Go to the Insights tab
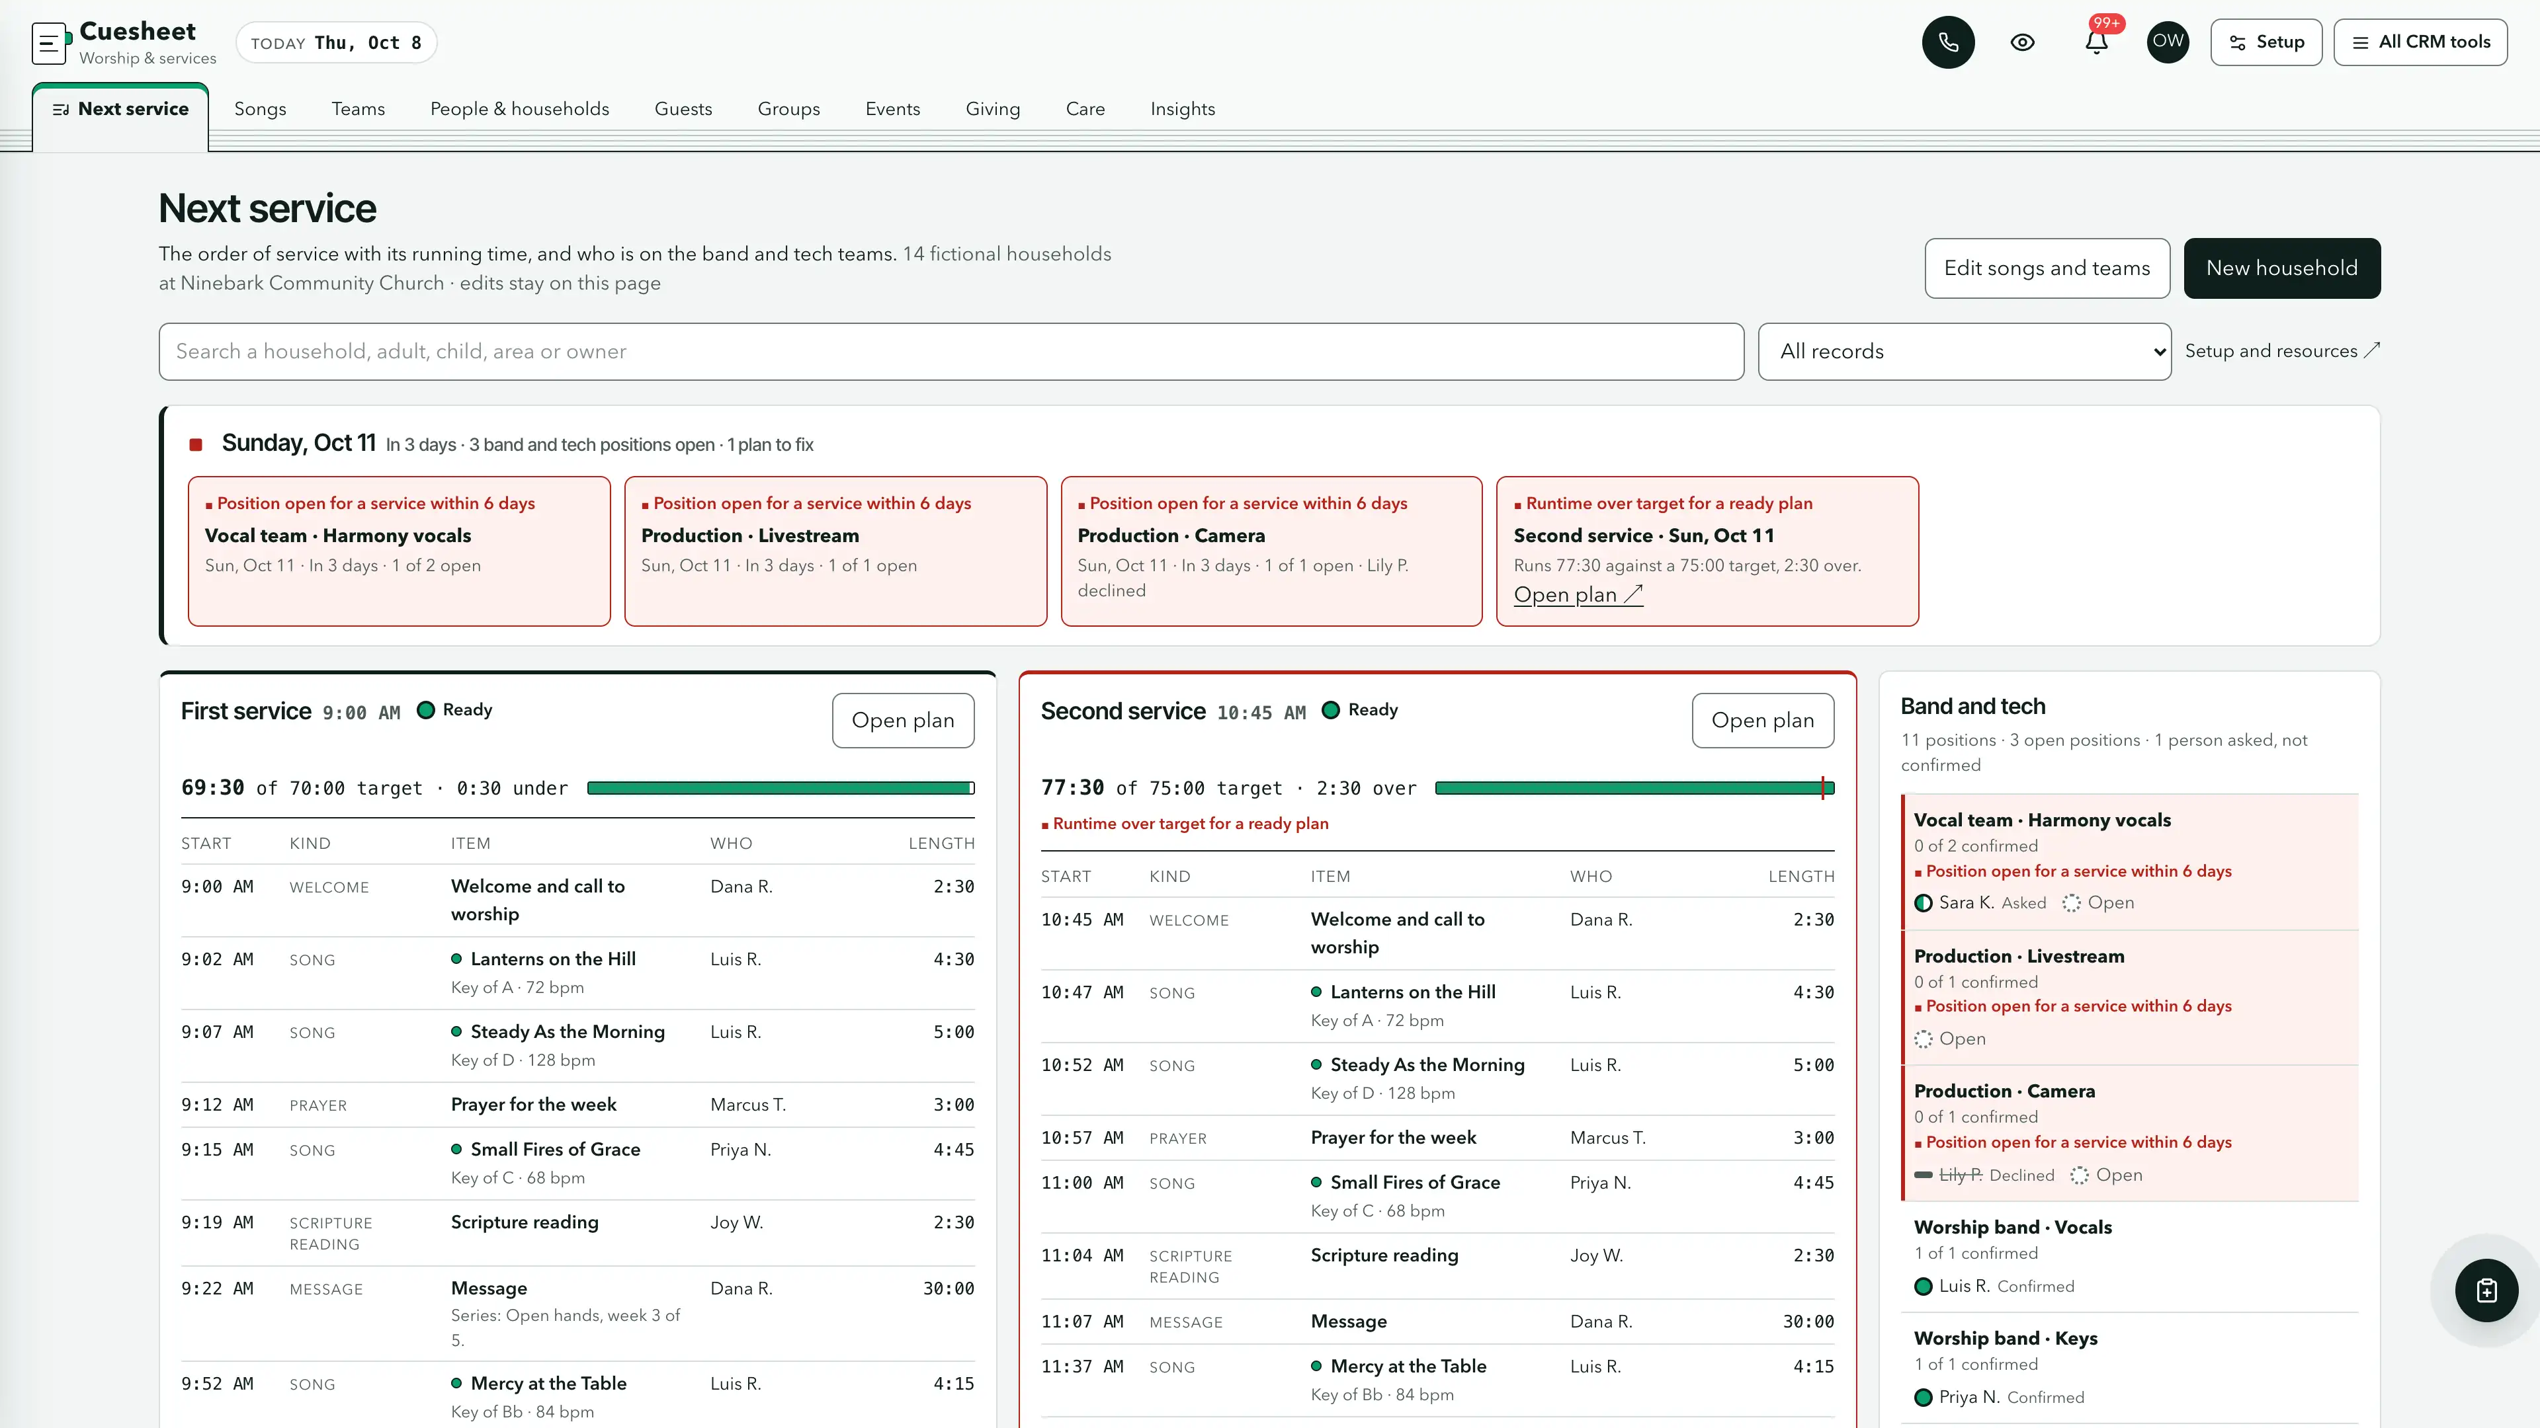2540x1428 pixels. tap(1182, 109)
